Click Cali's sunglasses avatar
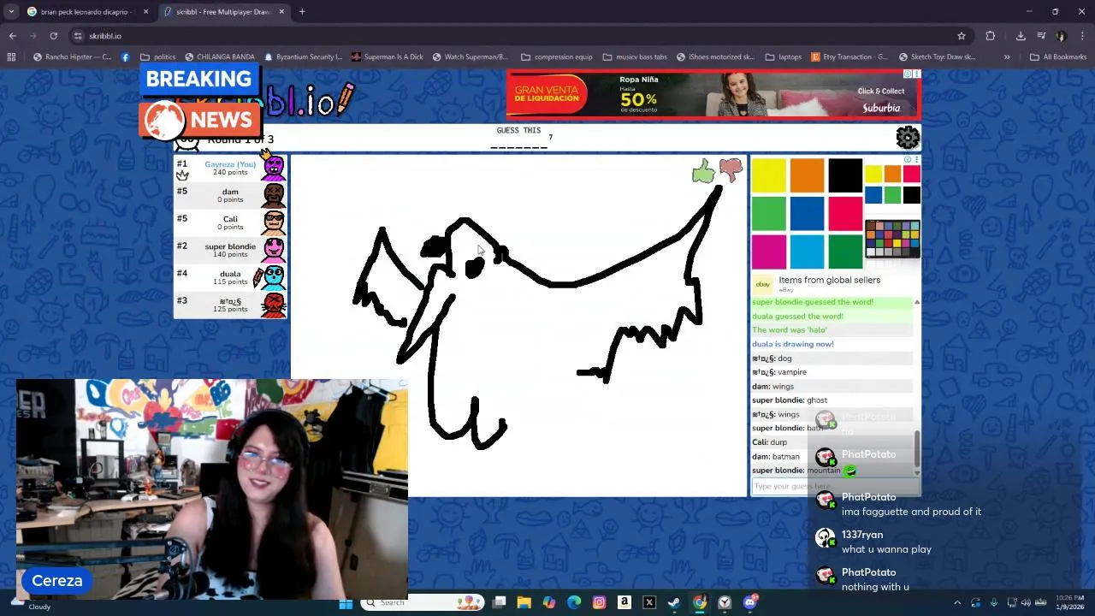Viewport: 1095px width, 616px height. click(x=274, y=222)
